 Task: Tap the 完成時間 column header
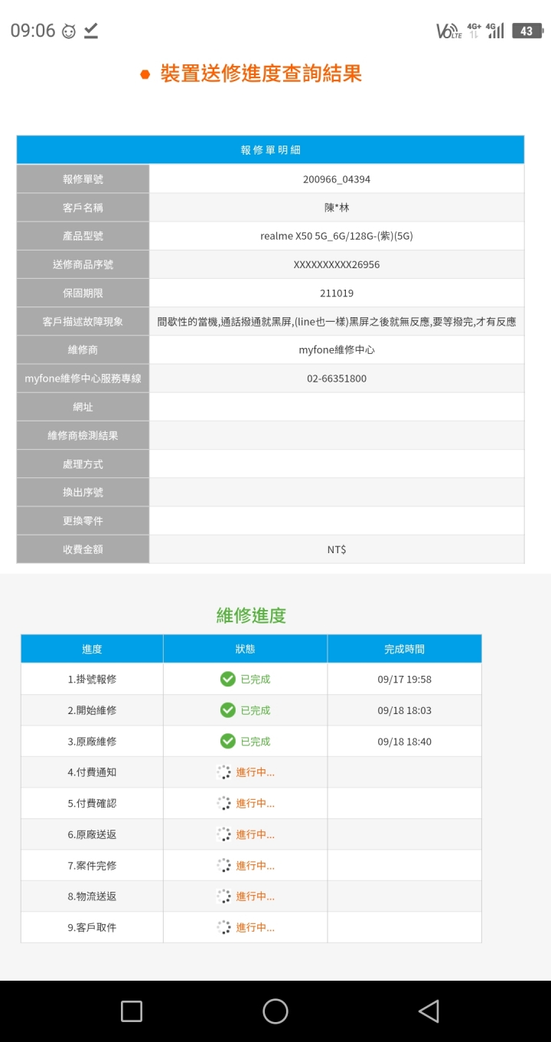[x=404, y=648]
